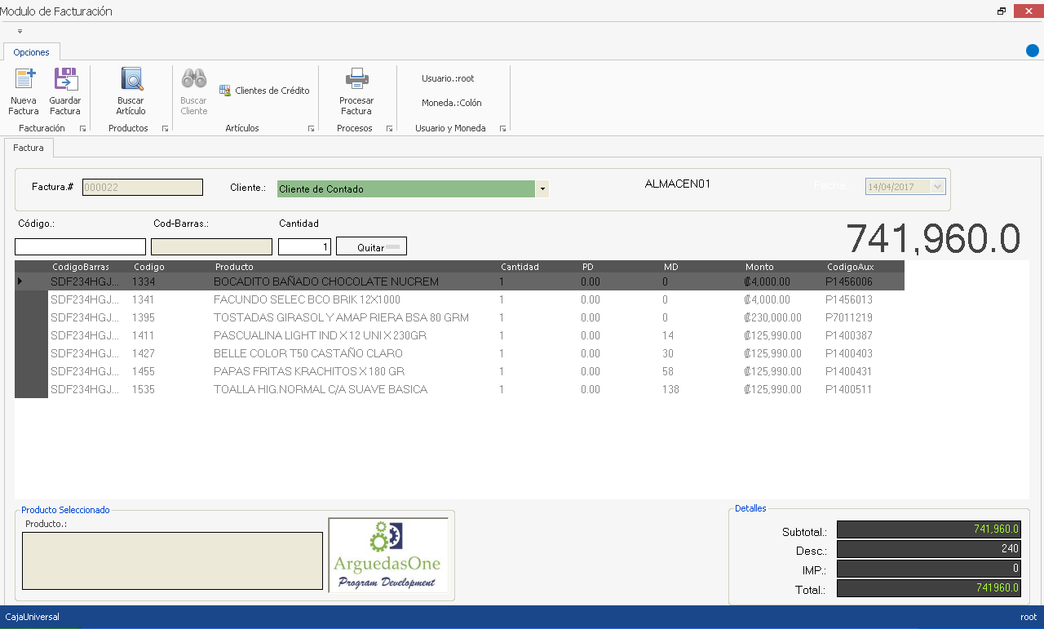Click the Guardar Factura icon

(65, 79)
